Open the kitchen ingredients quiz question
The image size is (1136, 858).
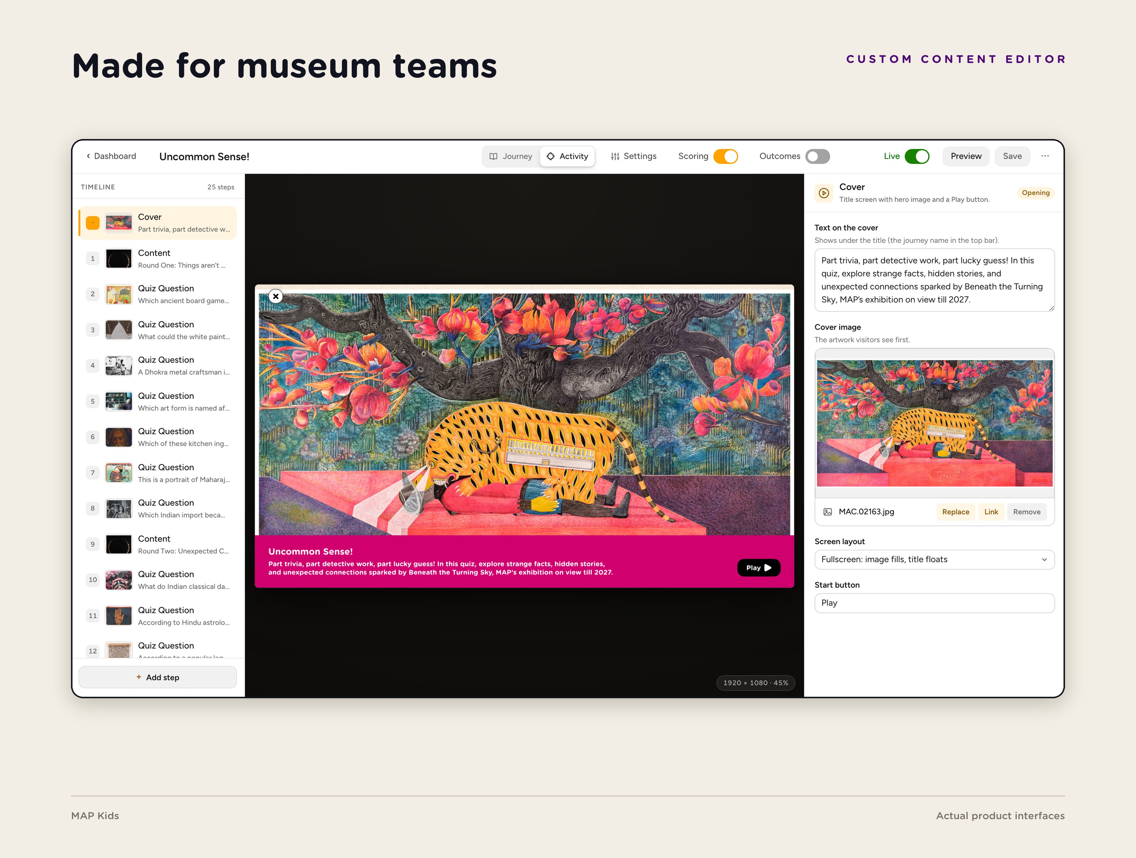coord(158,437)
